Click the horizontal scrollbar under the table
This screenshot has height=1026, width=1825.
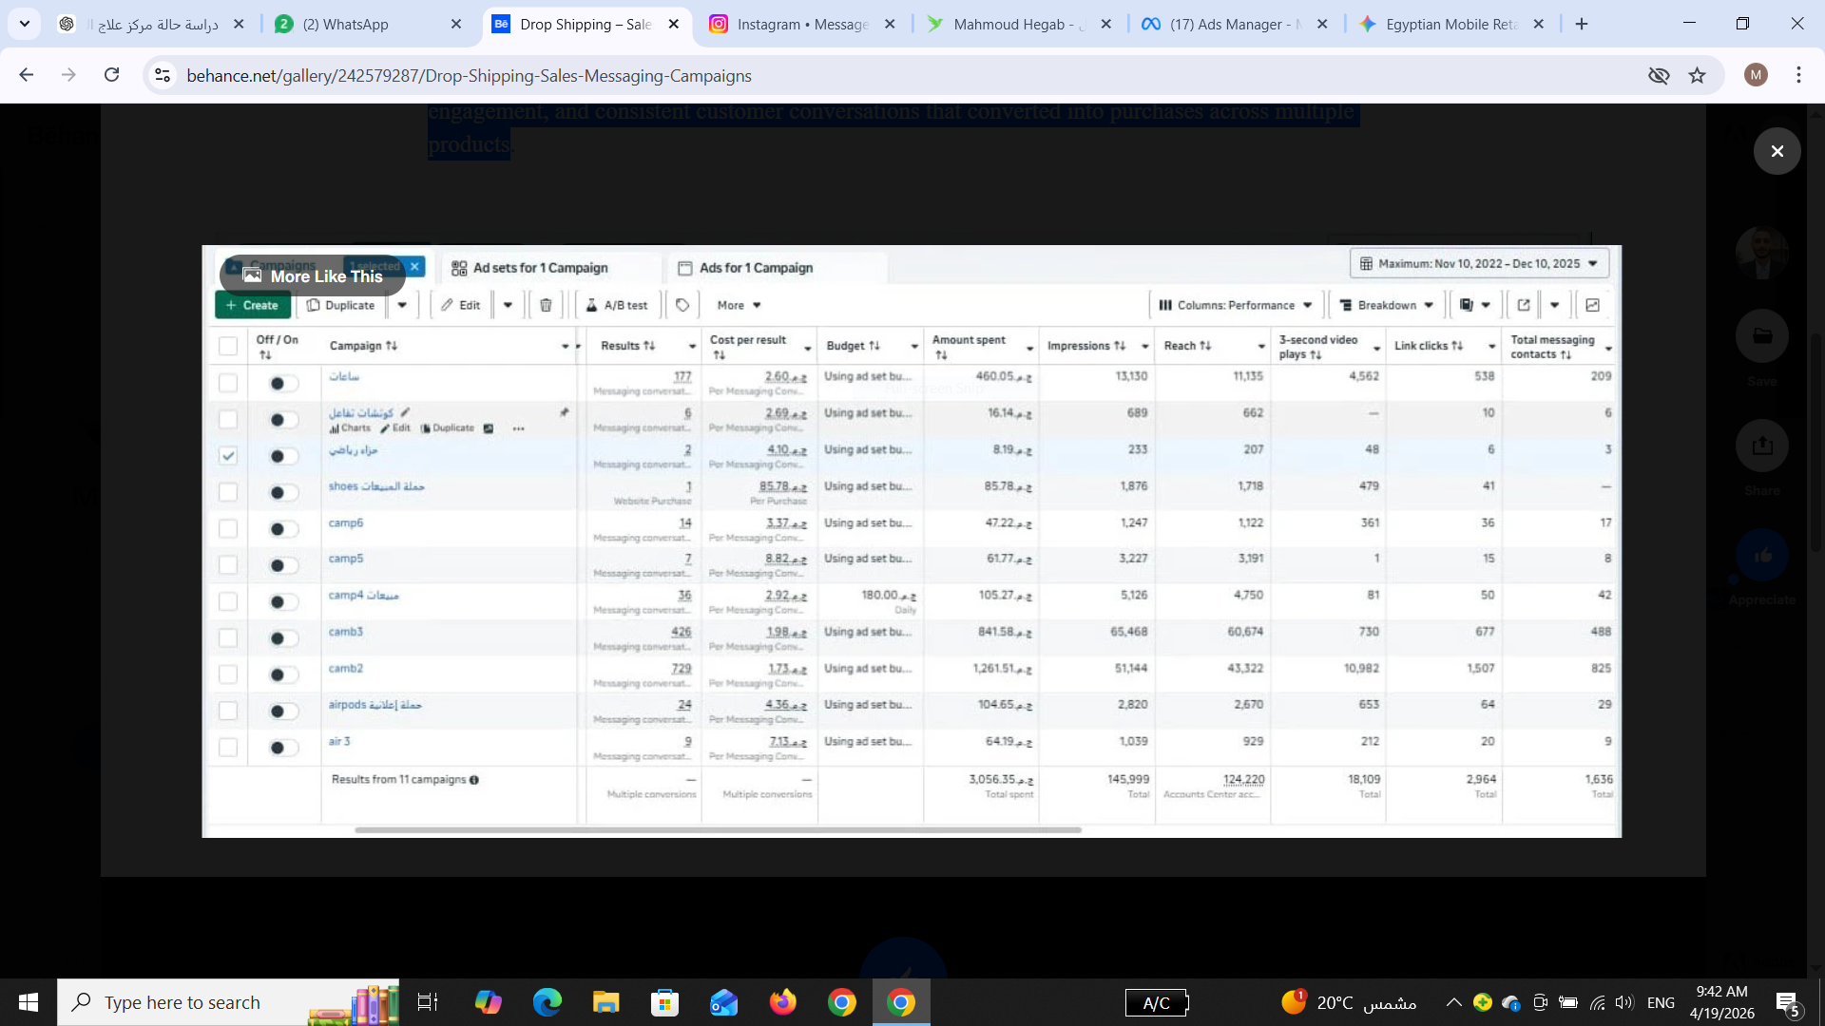coord(718,829)
